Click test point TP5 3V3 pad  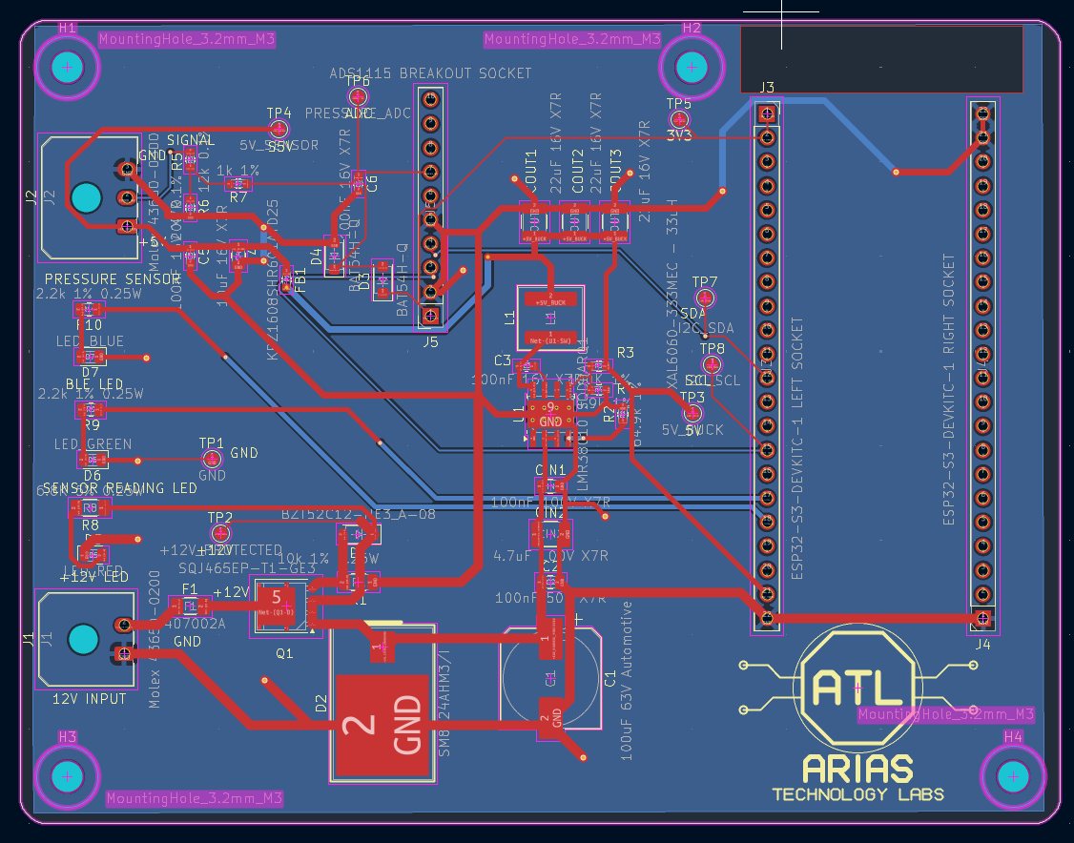point(678,120)
